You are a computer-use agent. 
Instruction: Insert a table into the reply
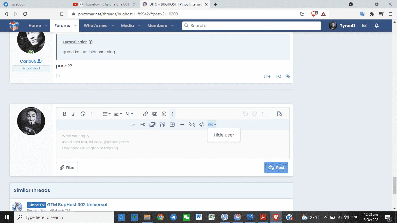click(x=172, y=125)
